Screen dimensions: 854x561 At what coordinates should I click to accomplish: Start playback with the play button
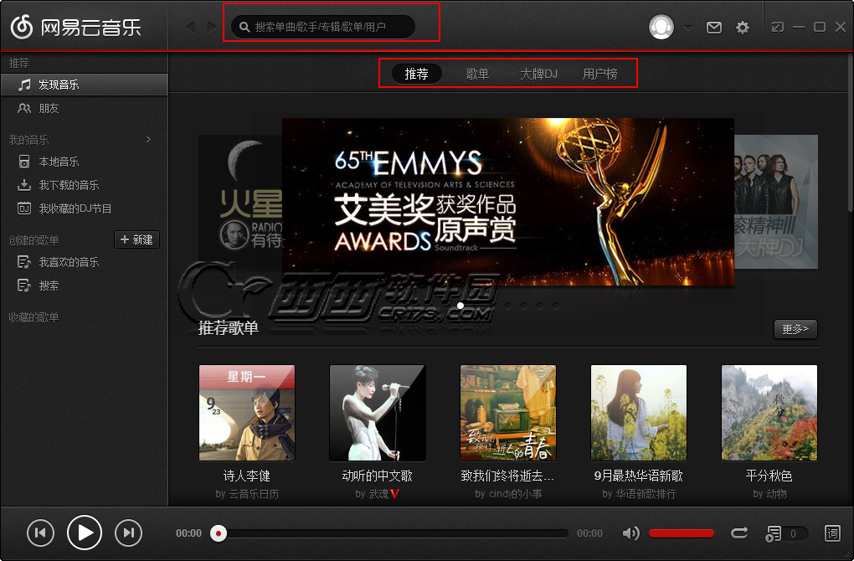[x=85, y=533]
